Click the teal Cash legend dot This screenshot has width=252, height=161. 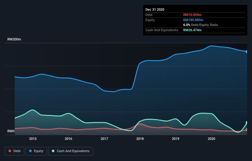coord(53,151)
